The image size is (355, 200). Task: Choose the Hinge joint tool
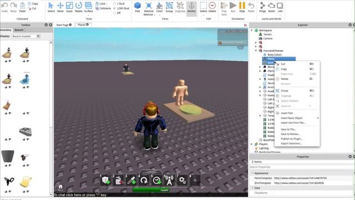[262, 7]
